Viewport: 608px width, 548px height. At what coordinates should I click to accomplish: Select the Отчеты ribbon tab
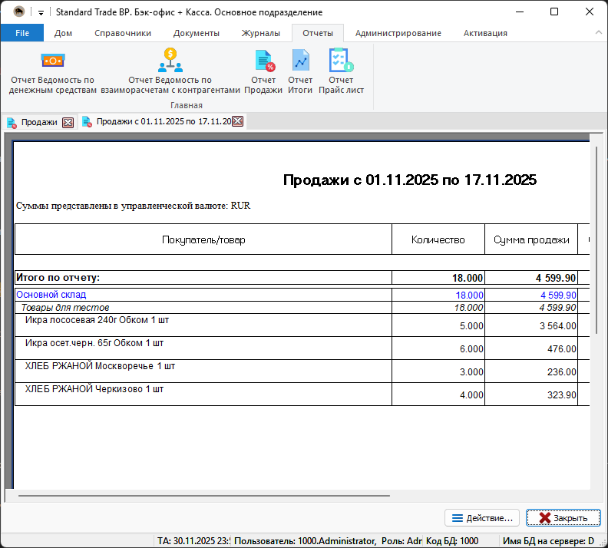[318, 33]
